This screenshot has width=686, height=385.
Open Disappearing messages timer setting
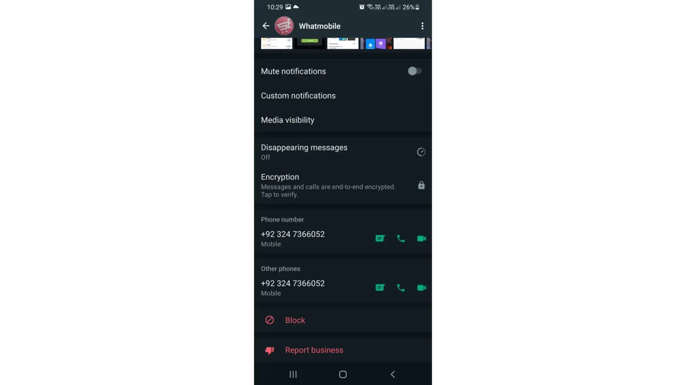[343, 152]
